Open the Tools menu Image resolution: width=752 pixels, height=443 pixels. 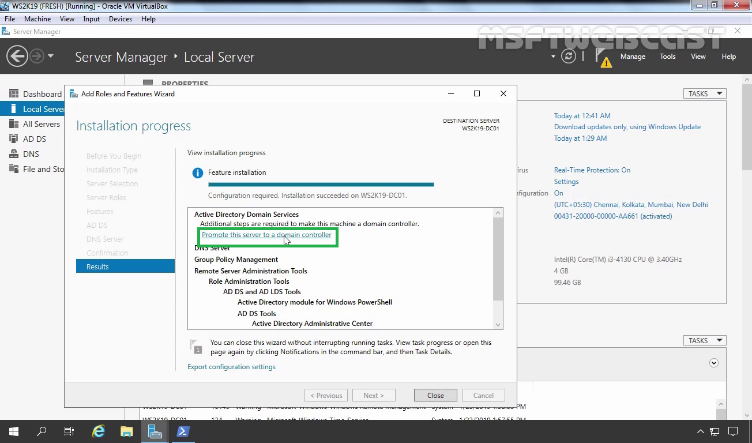[668, 57]
